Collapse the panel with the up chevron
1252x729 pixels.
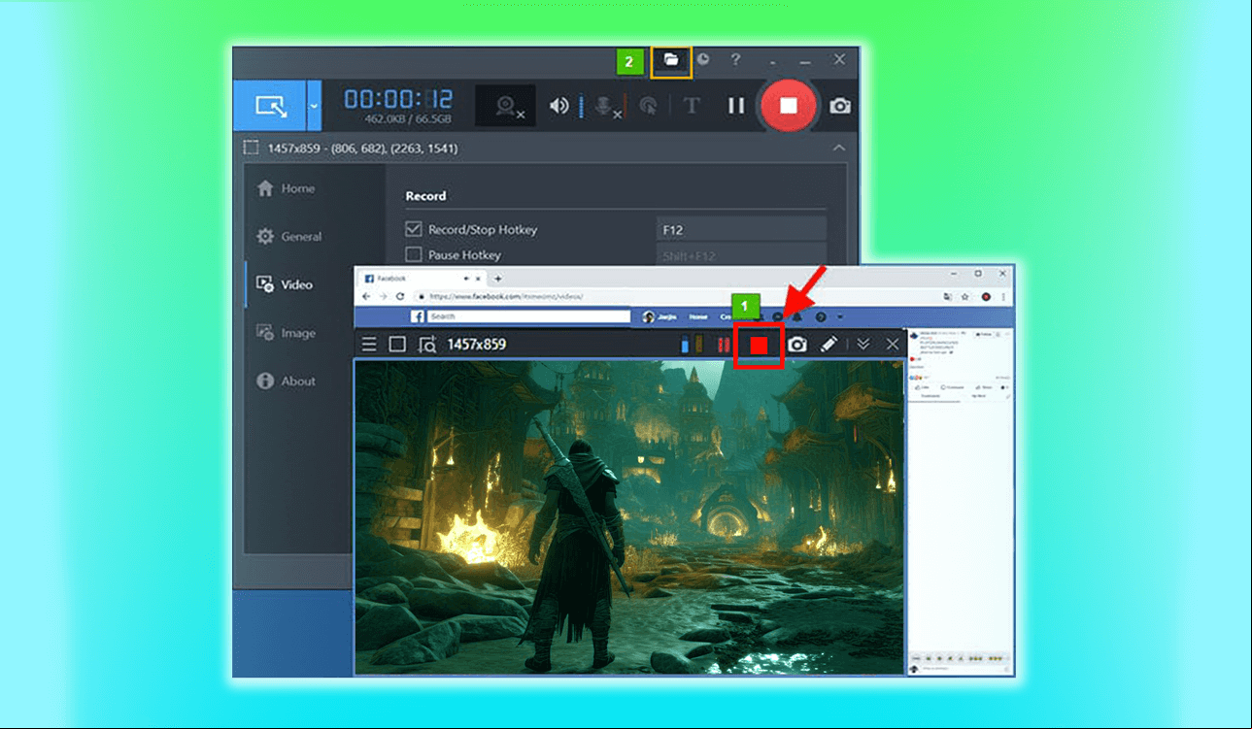(x=839, y=148)
